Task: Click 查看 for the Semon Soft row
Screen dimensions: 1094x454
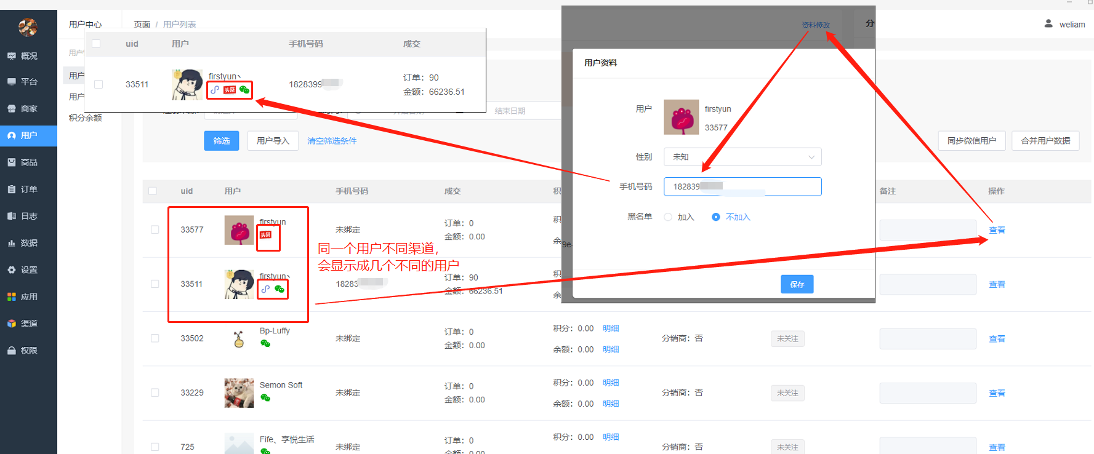Action: point(997,393)
